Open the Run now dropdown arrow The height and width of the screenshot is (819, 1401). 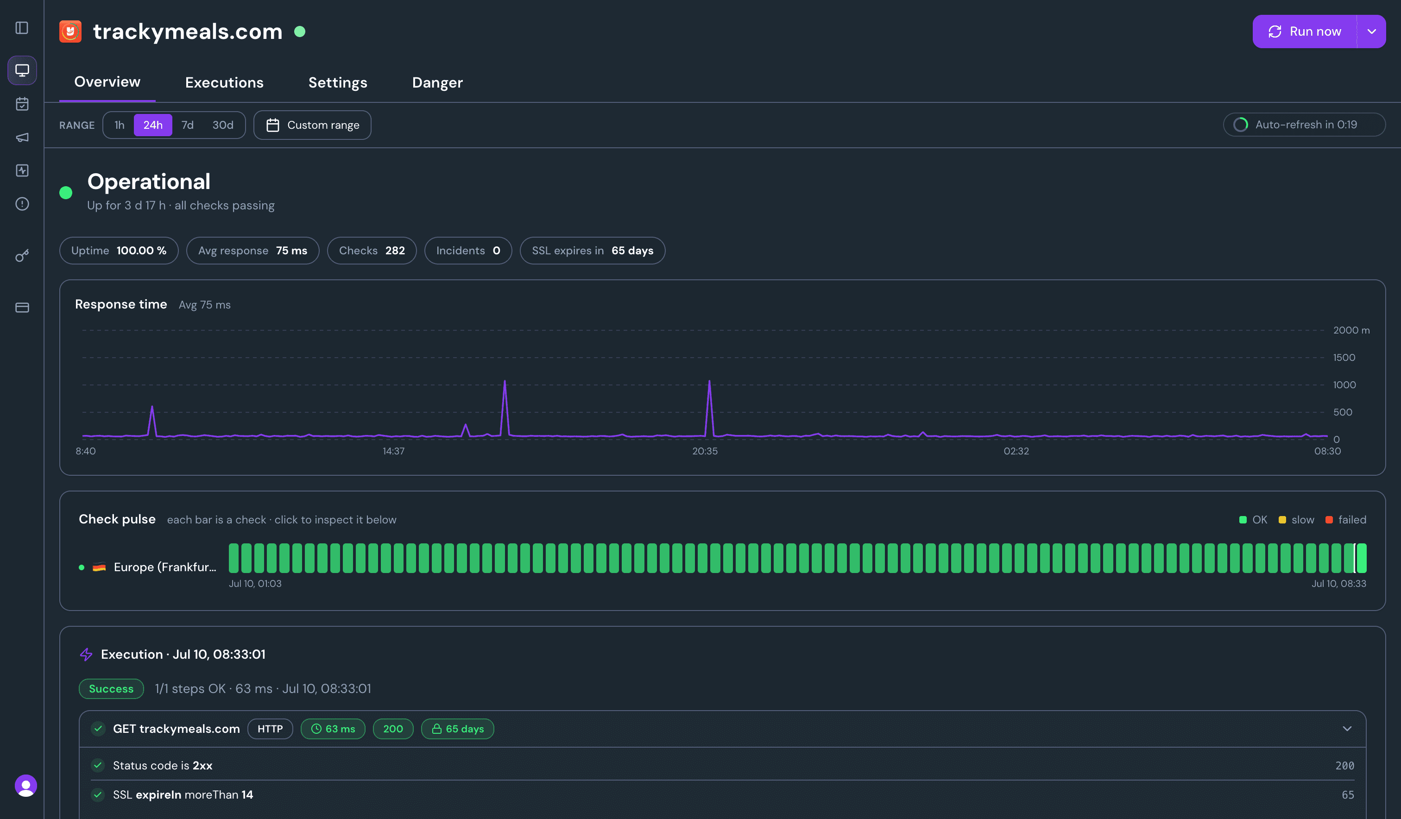pyautogui.click(x=1371, y=31)
